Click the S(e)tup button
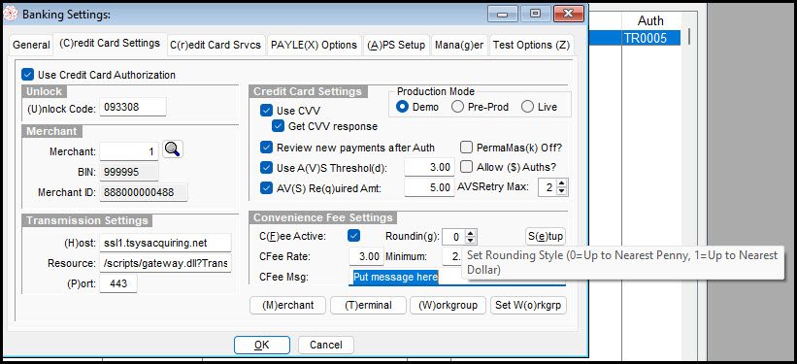 pyautogui.click(x=545, y=237)
